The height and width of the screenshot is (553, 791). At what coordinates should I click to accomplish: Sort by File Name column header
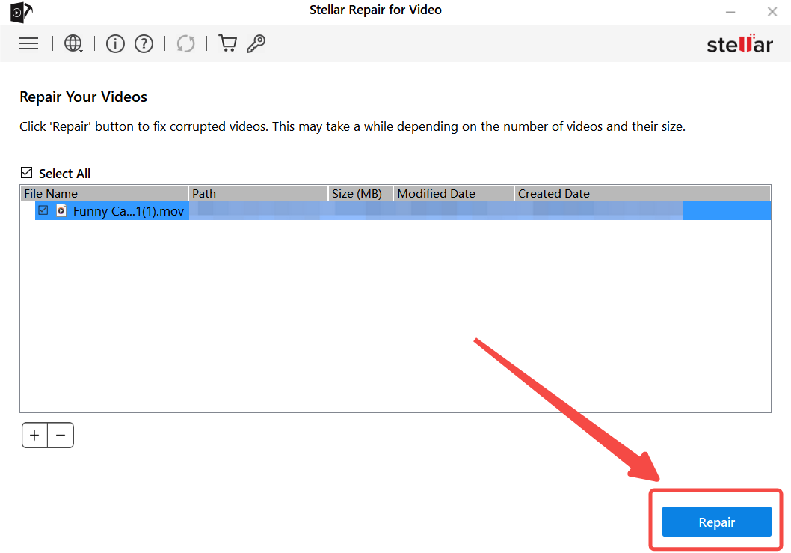104,193
